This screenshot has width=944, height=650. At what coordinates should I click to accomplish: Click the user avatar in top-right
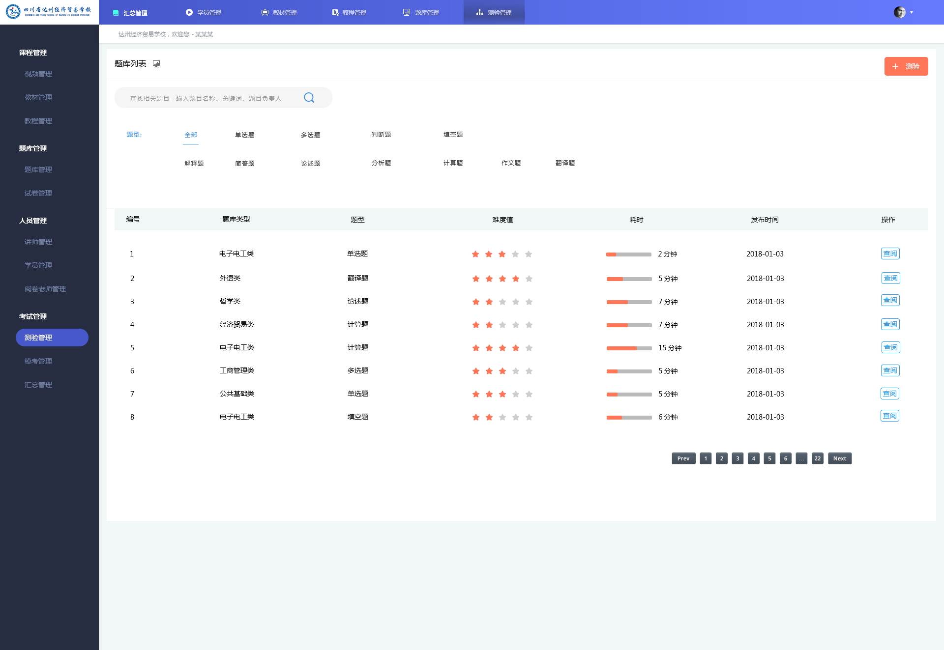coord(900,12)
